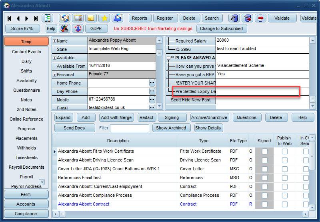Click the first icon right of Search
This screenshot has width=320, height=222.
pyautogui.click(x=234, y=18)
